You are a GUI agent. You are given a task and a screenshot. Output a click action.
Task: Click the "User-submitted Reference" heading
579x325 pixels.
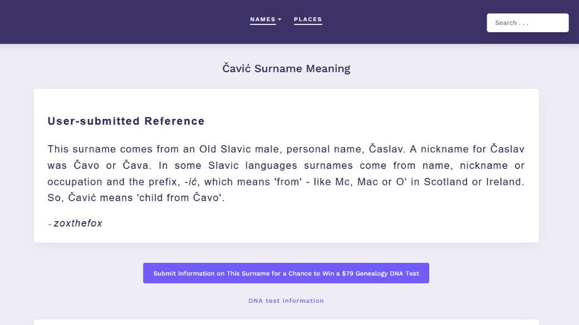tap(126, 121)
